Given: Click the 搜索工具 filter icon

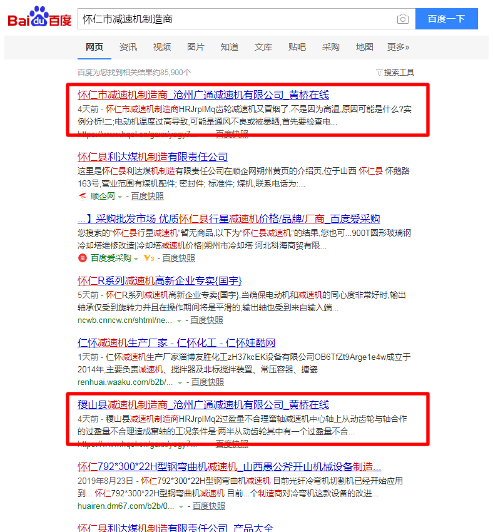Looking at the screenshot, I should [379, 72].
